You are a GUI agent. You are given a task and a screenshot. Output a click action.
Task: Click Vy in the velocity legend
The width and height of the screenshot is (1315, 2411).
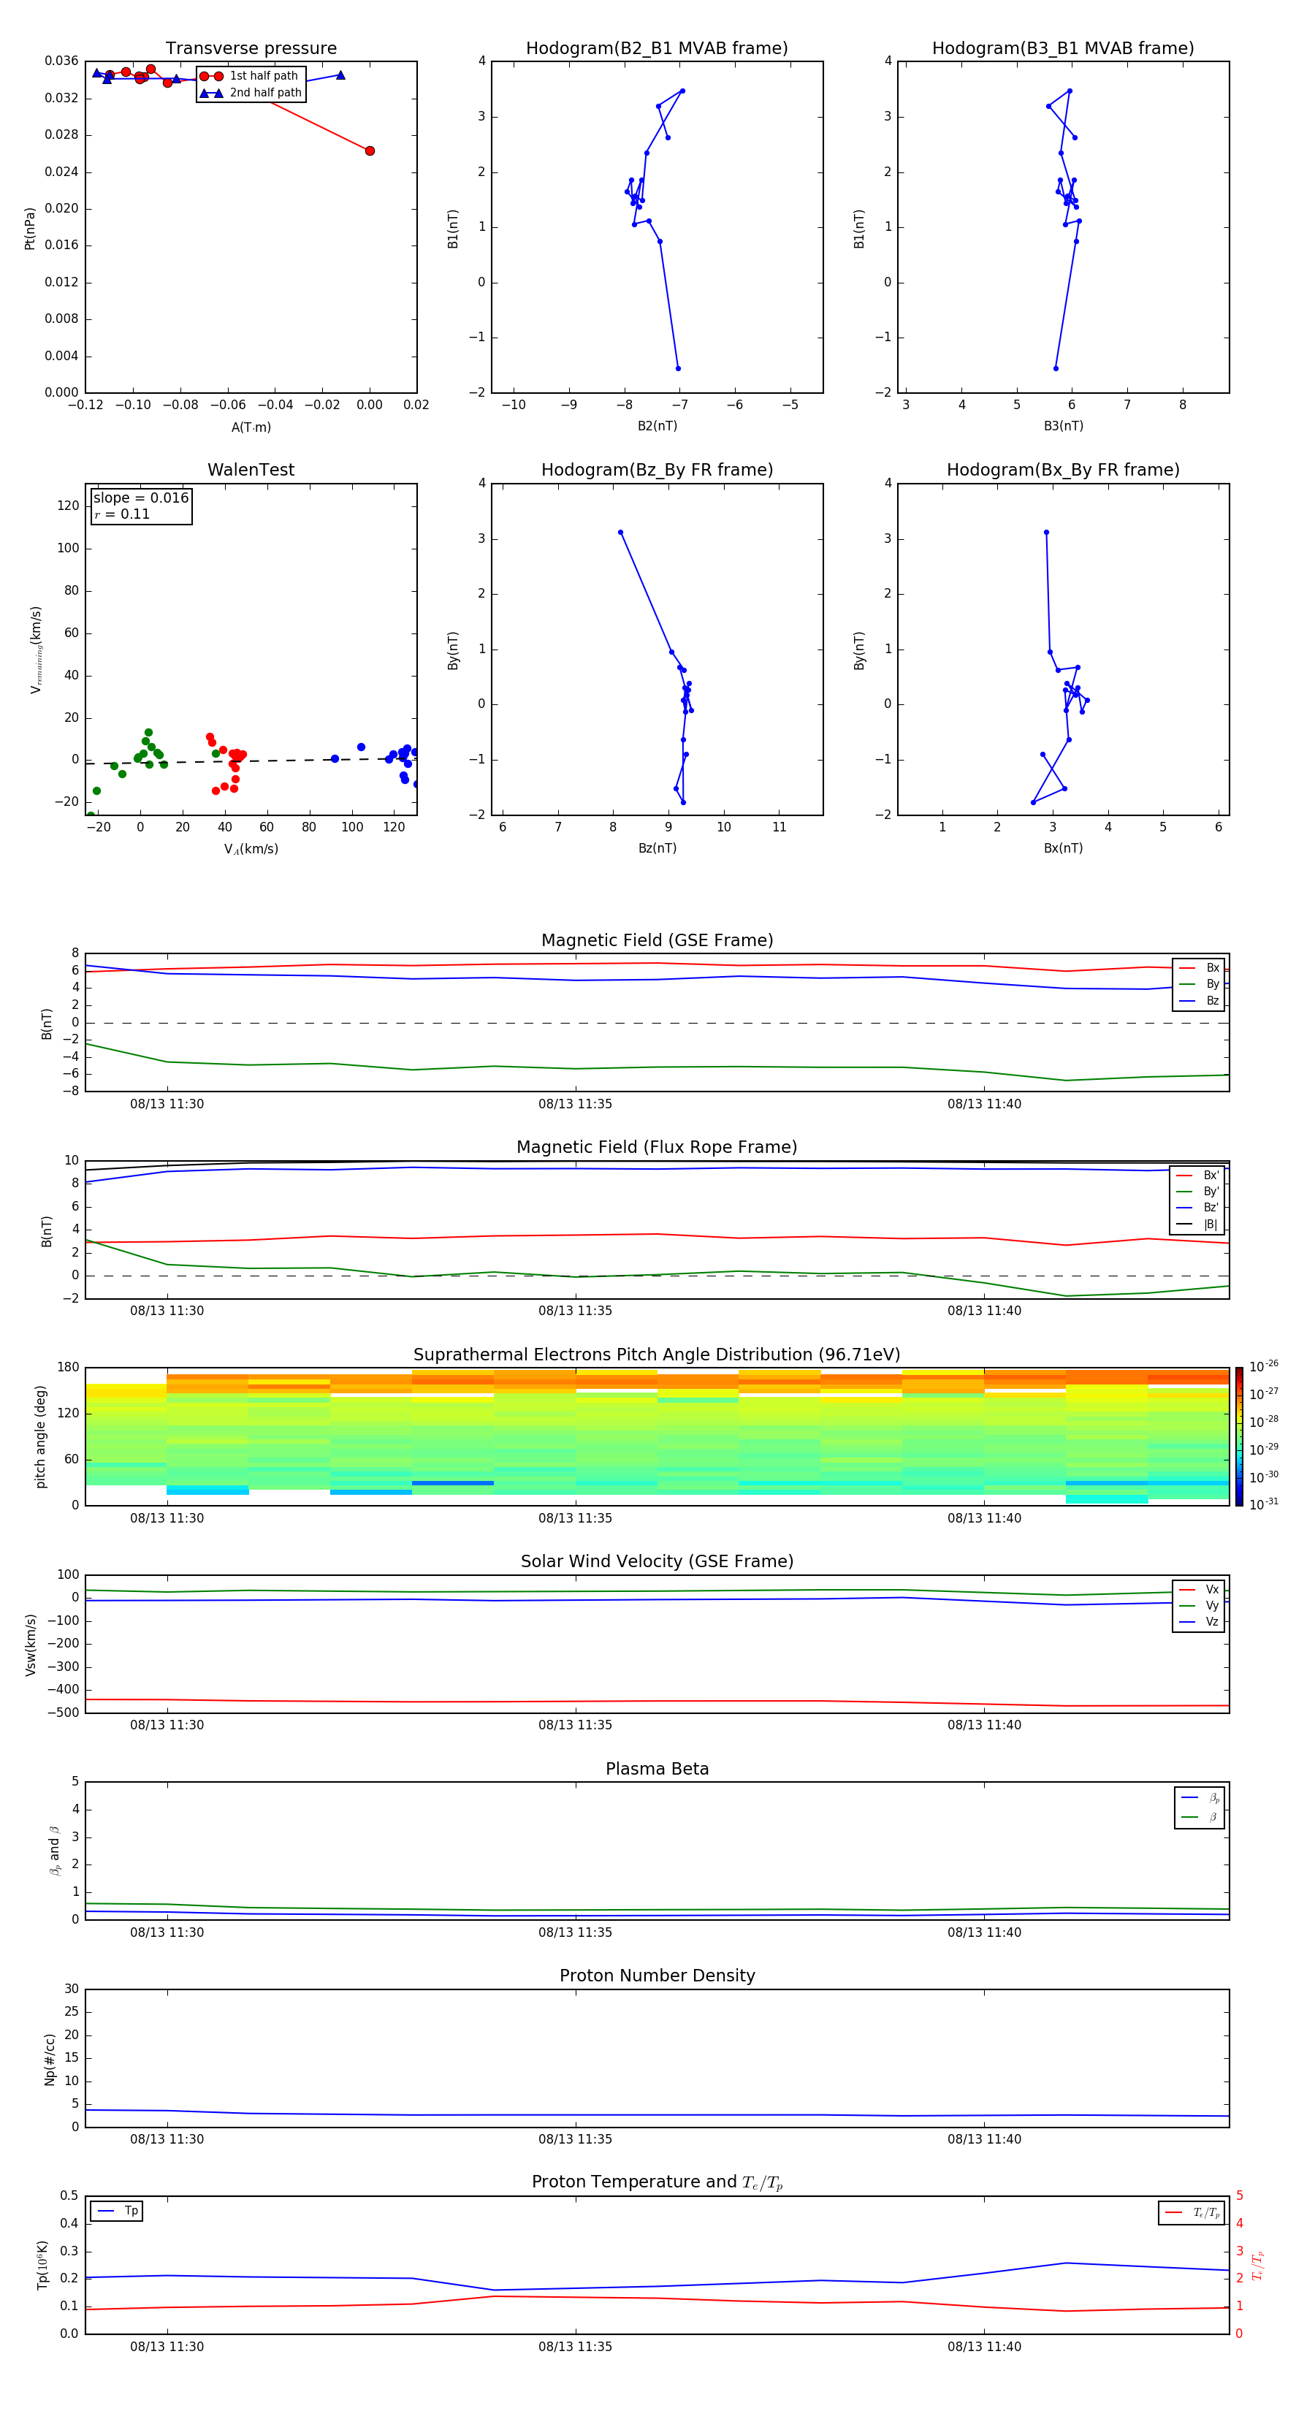coord(1199,1606)
